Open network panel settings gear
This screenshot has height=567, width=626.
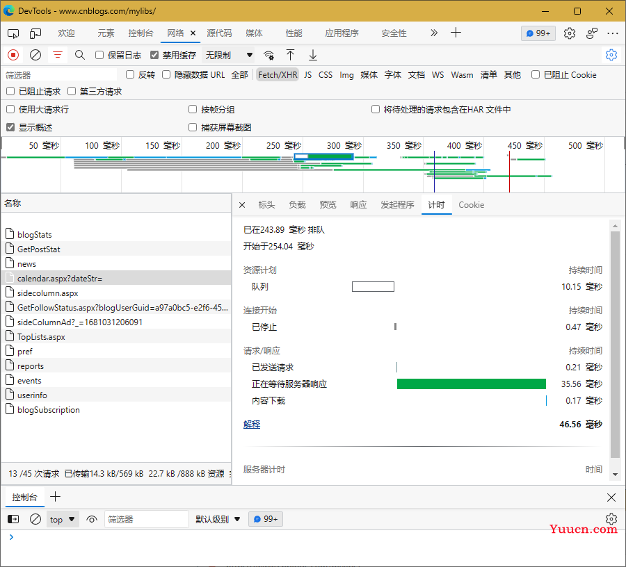pos(611,55)
